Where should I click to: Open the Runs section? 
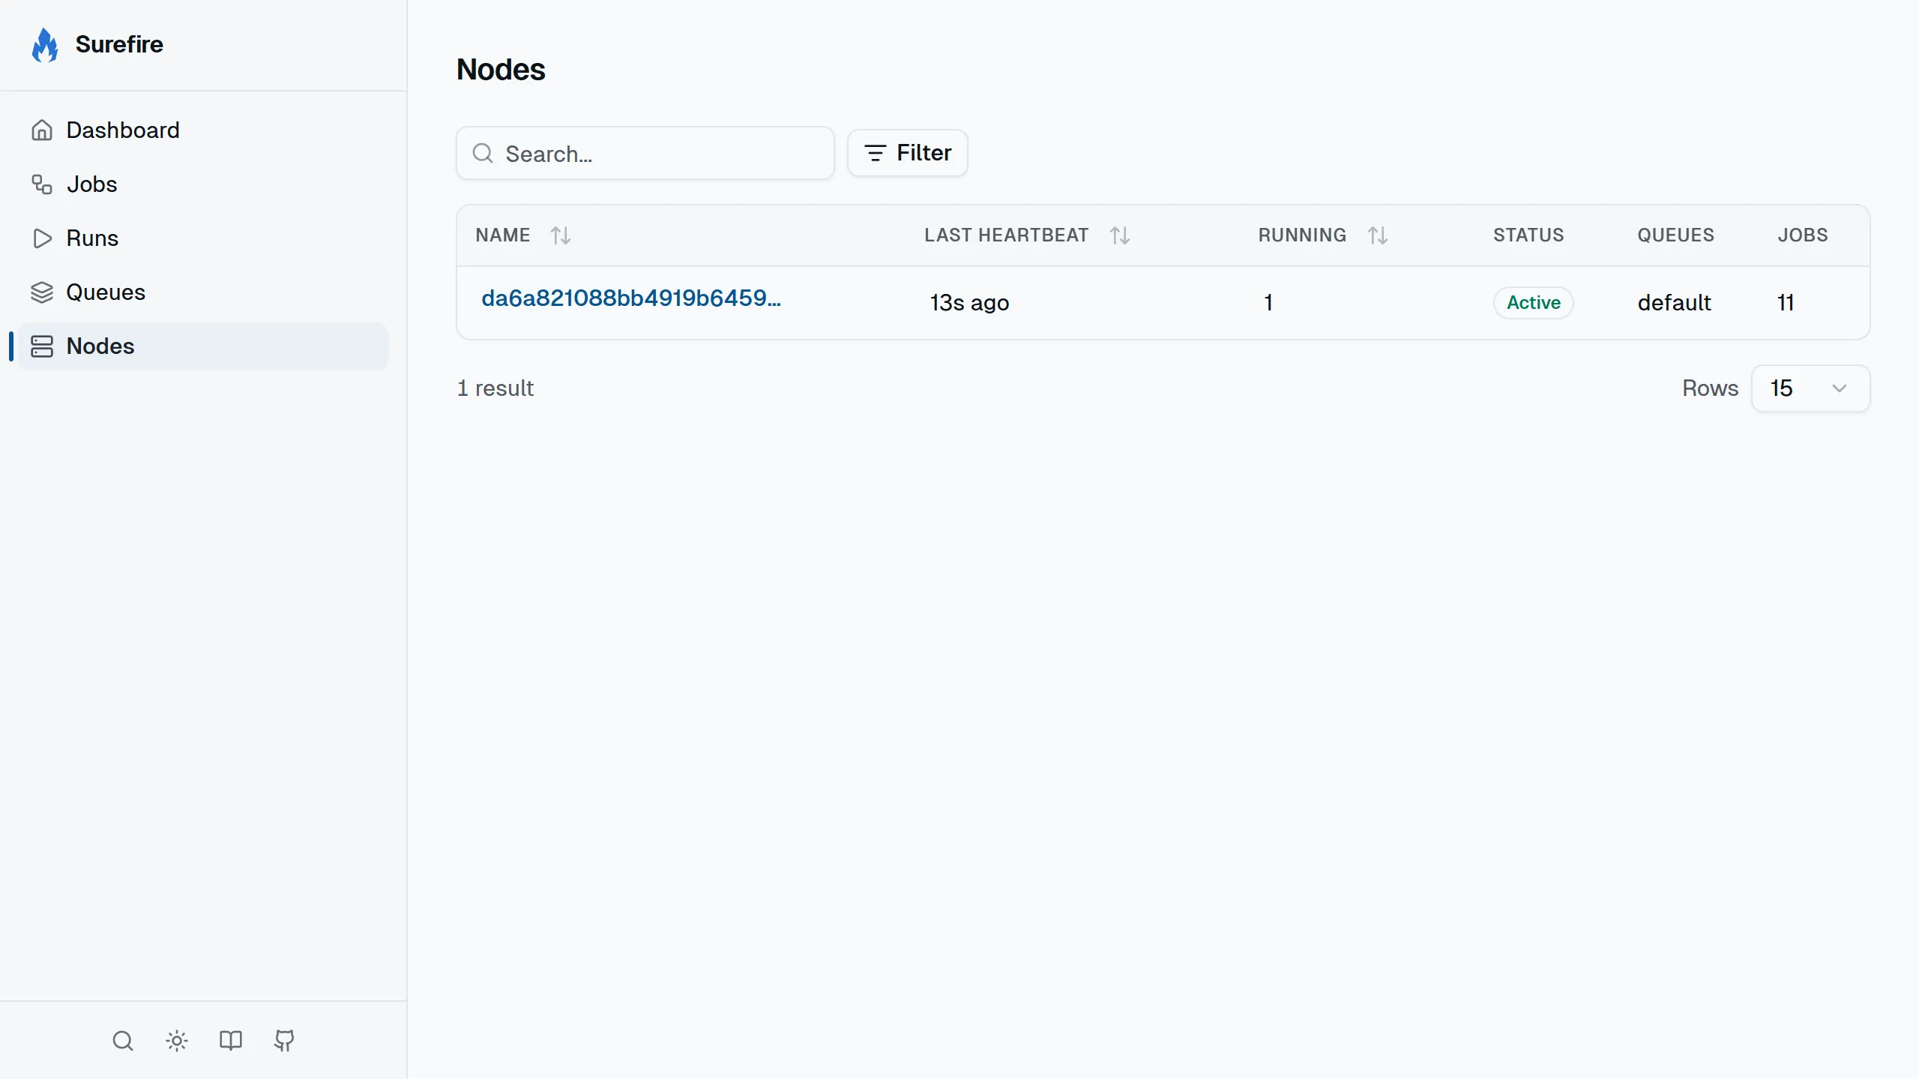pos(93,238)
